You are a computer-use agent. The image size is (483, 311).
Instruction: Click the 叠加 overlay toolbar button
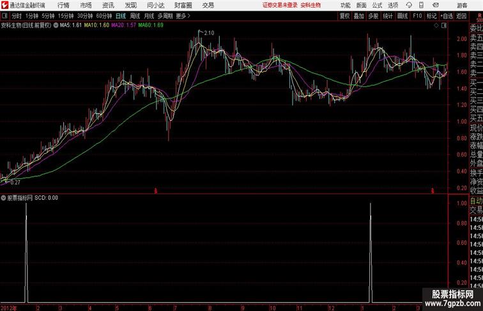coord(359,16)
